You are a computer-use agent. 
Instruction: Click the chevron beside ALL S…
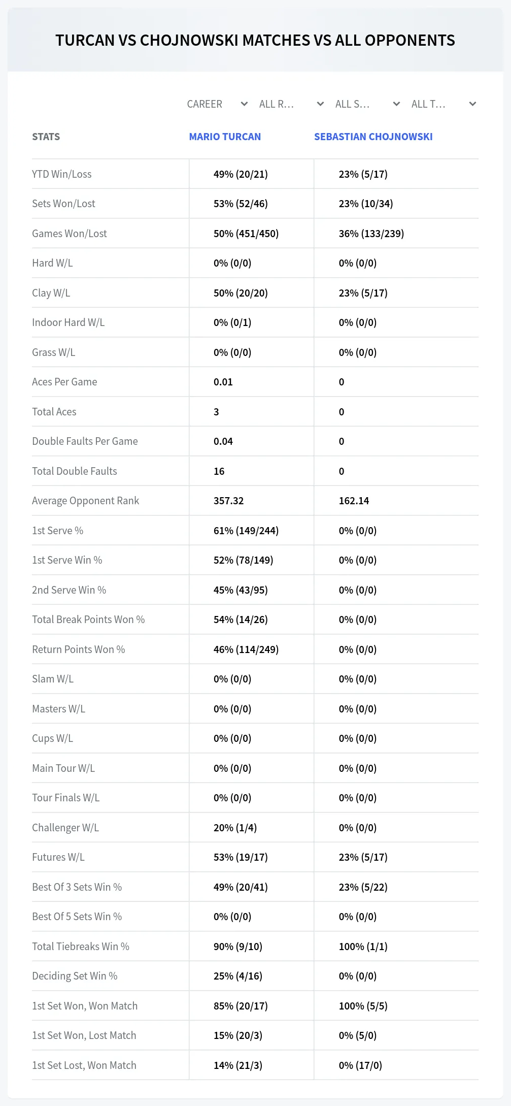tap(397, 104)
